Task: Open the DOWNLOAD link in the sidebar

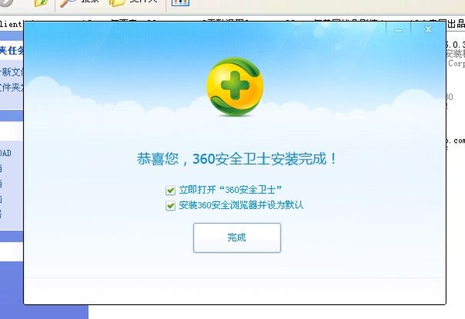Action: point(11,153)
